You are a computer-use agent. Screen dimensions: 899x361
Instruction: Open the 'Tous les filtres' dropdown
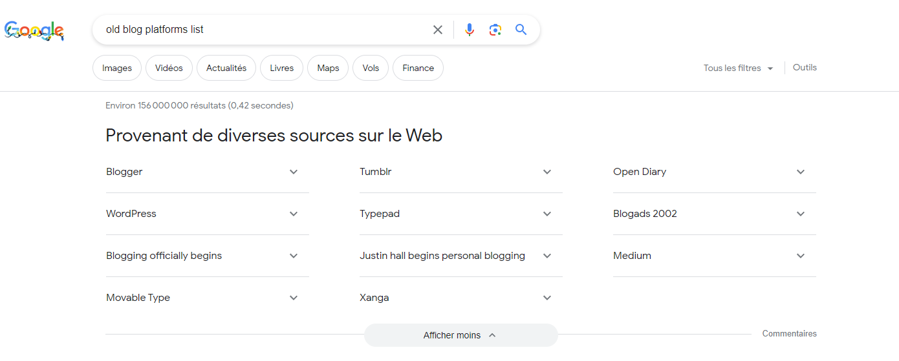pyautogui.click(x=739, y=68)
